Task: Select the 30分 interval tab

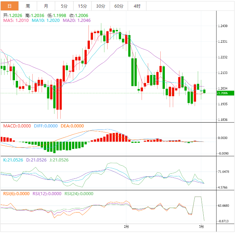Action: click(101, 6)
